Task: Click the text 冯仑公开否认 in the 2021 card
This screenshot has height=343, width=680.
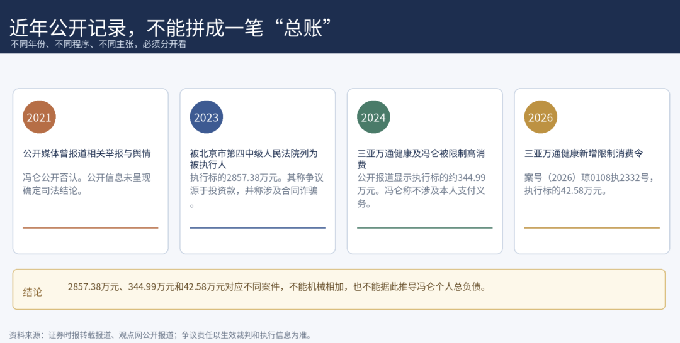Action: (x=51, y=178)
